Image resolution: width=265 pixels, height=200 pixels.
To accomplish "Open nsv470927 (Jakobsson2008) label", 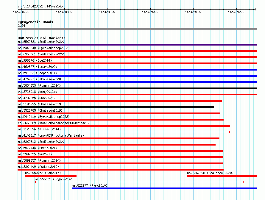I will click(40, 79).
